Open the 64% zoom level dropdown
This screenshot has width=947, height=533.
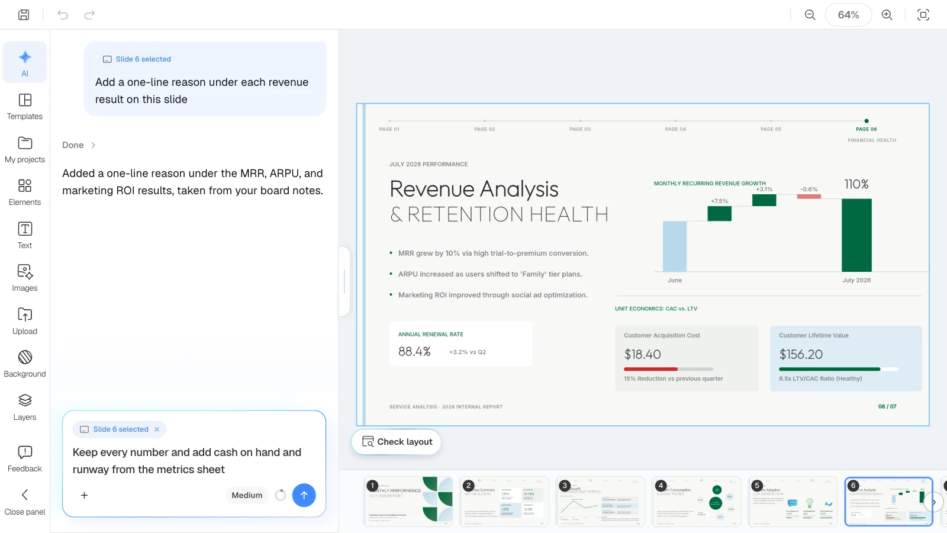(x=848, y=15)
